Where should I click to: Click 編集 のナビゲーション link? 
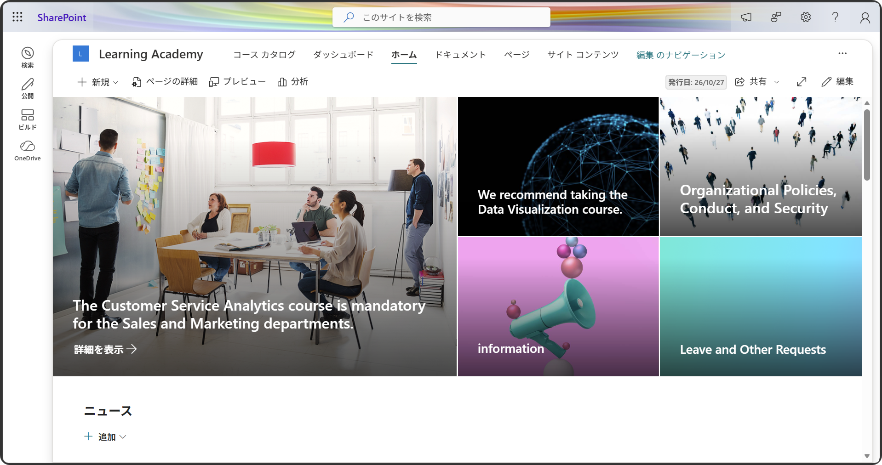pyautogui.click(x=681, y=55)
